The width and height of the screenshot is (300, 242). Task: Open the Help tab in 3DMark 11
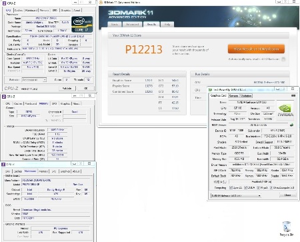[167, 25]
